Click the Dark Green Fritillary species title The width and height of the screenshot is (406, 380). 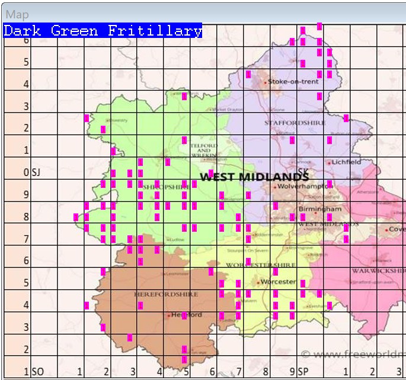pyautogui.click(x=103, y=31)
